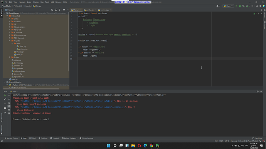The height and width of the screenshot is (149, 266).
Task: Open acciones.py link in the traceback
Action: pyautogui.click(x=73, y=107)
